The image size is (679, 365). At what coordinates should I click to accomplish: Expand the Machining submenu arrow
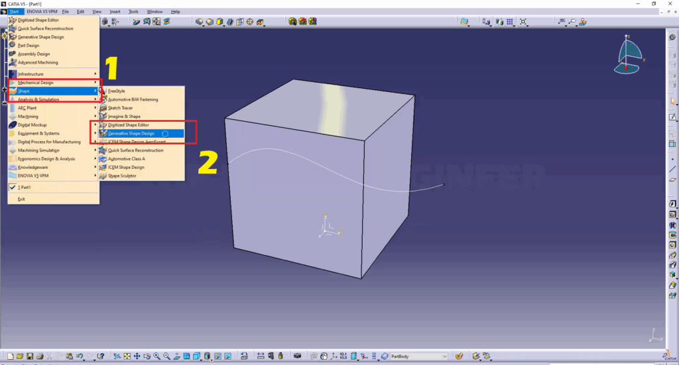click(x=95, y=117)
